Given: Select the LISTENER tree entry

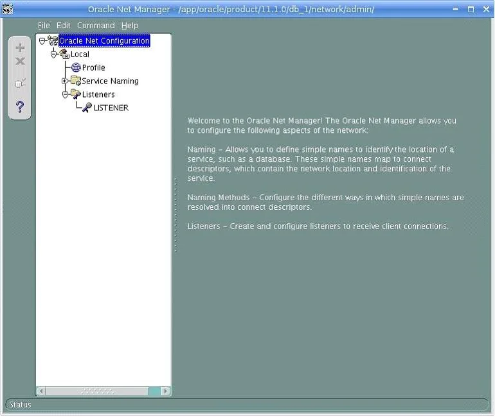Looking at the screenshot, I should [111, 108].
